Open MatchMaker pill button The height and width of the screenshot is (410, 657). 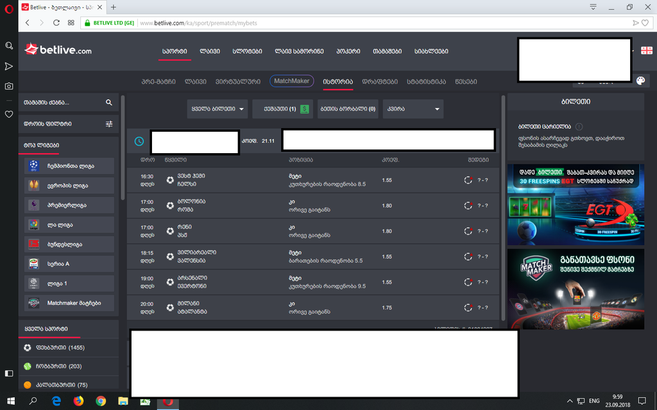[x=292, y=81]
